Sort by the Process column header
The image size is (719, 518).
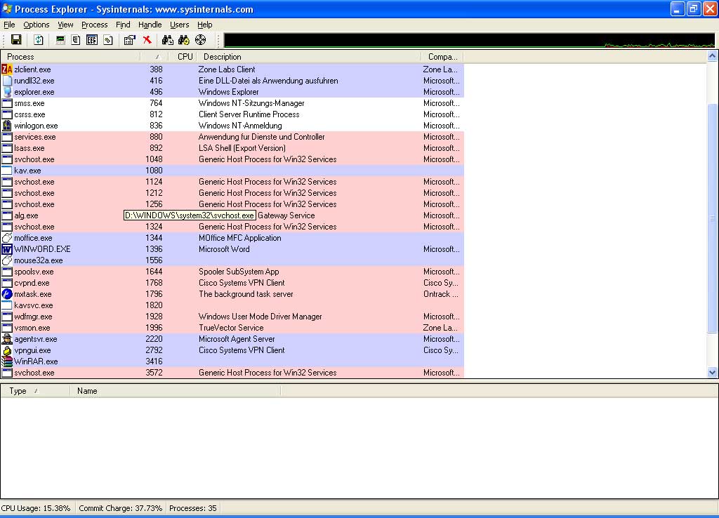(x=70, y=57)
